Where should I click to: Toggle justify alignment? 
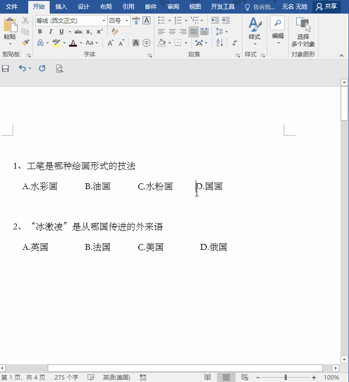coord(194,32)
